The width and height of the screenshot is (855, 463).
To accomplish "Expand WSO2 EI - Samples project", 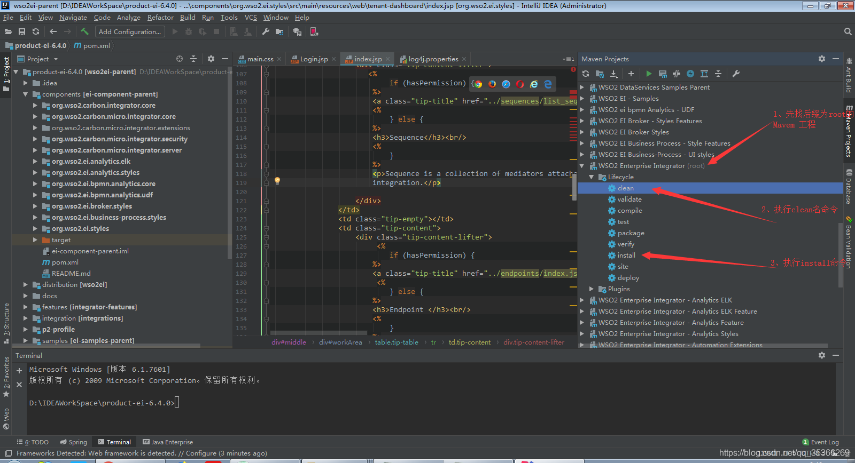I will point(582,99).
